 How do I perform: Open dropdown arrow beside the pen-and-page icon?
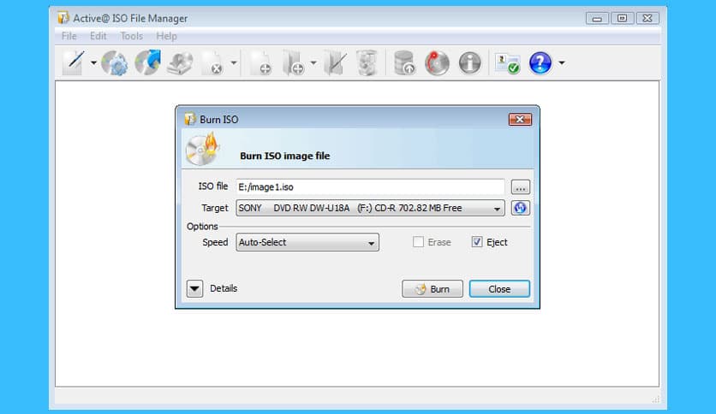coord(93,63)
